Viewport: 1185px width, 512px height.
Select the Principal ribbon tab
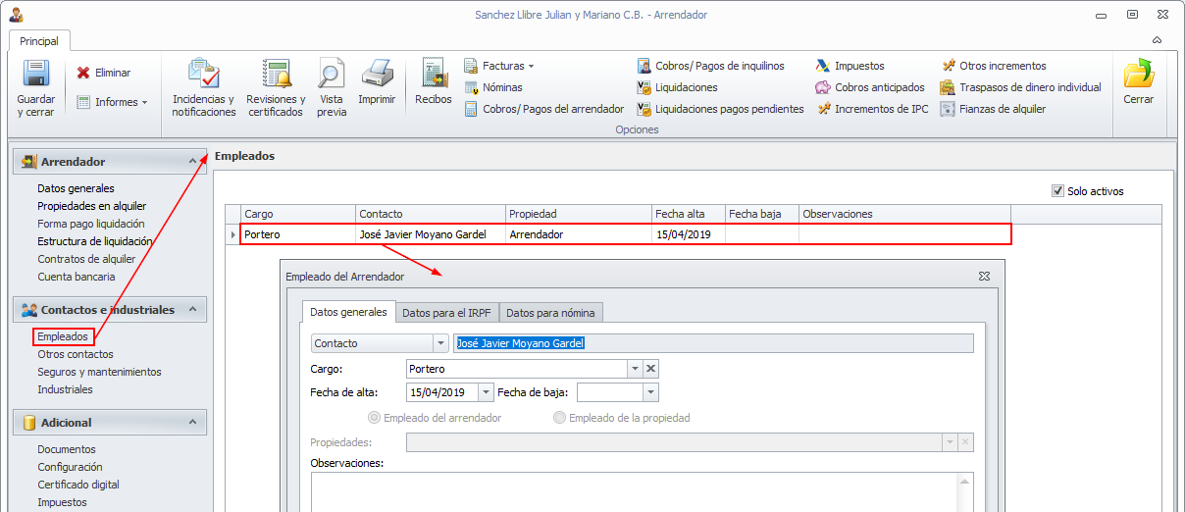click(39, 41)
